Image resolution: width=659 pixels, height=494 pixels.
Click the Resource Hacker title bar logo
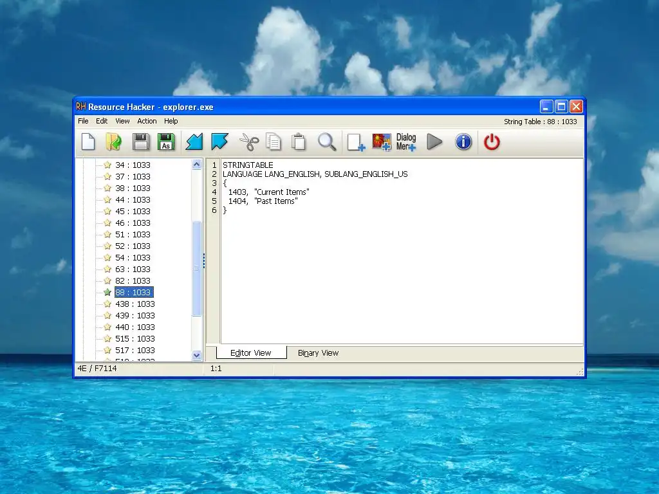tap(80, 107)
